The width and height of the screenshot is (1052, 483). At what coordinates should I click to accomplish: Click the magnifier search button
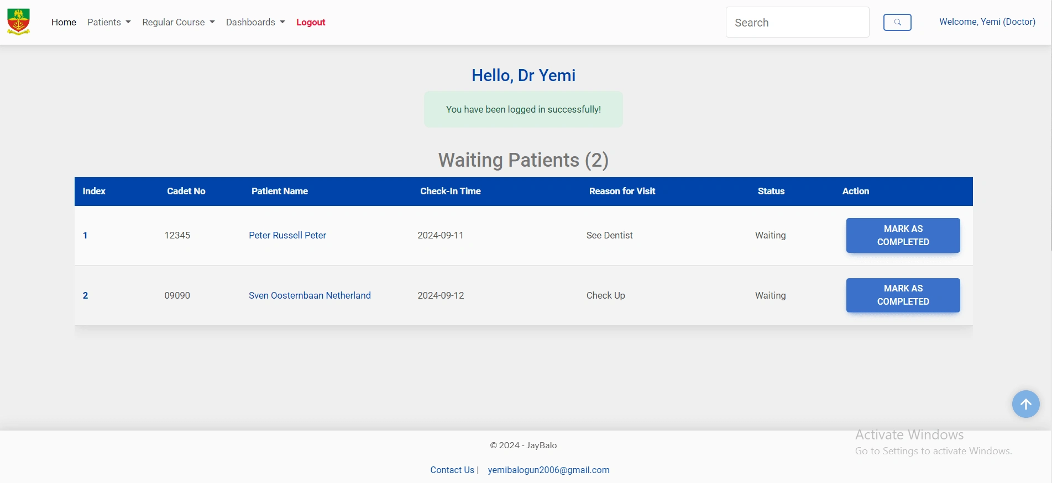coord(897,22)
